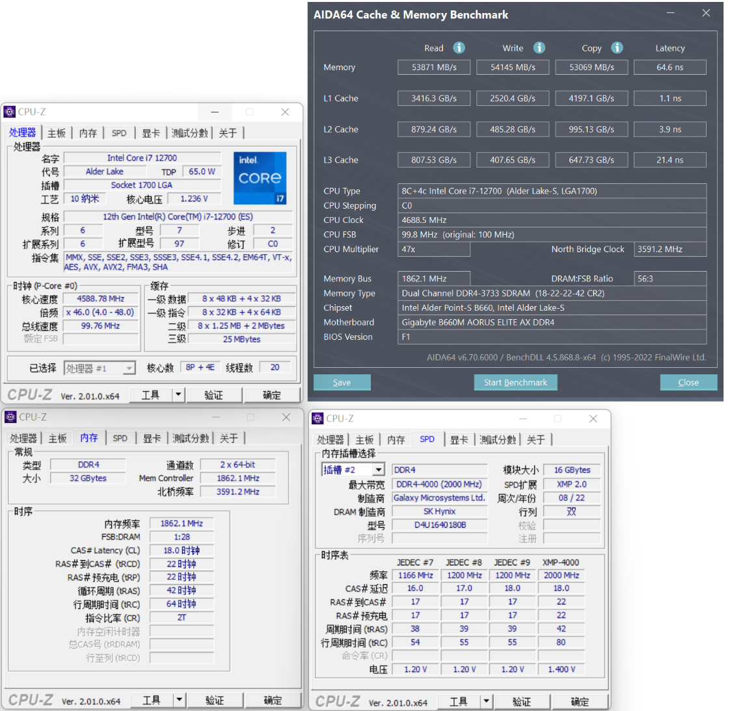Click the core speed value 4588.78 MHz
Viewport: 732px width, 711px height.
pos(100,298)
